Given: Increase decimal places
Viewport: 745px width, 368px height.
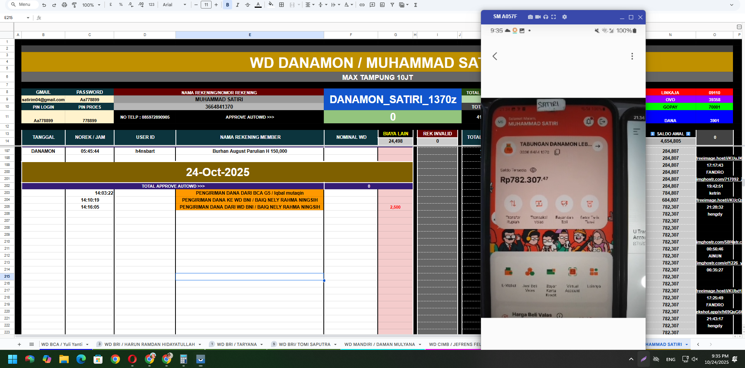Looking at the screenshot, I should pyautogui.click(x=141, y=5).
